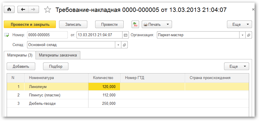The image size is (259, 121).
Task: Save the document with Записать
Action: [x=73, y=24]
